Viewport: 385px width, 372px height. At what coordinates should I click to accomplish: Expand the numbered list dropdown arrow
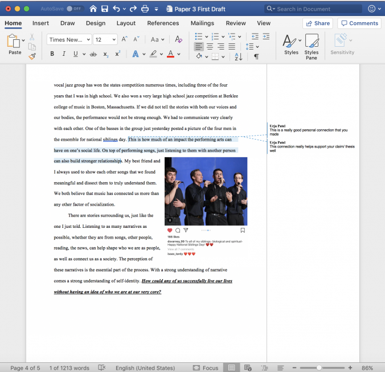(x=223, y=37)
